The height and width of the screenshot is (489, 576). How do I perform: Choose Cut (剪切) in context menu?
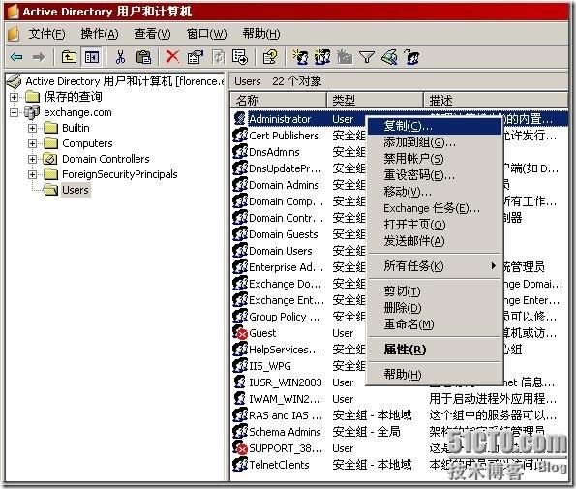click(x=435, y=291)
